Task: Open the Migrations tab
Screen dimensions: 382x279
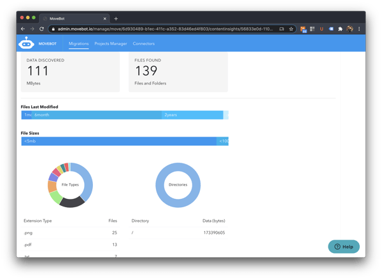Action: 78,44
